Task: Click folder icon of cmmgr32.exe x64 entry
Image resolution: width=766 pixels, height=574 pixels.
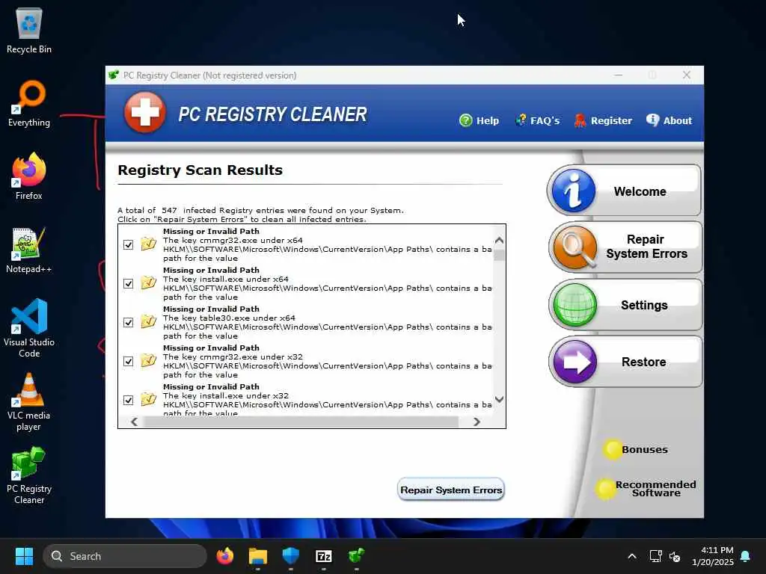Action: [x=149, y=244]
